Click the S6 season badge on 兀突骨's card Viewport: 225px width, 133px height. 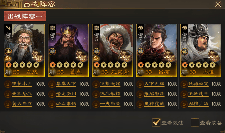(96, 58)
